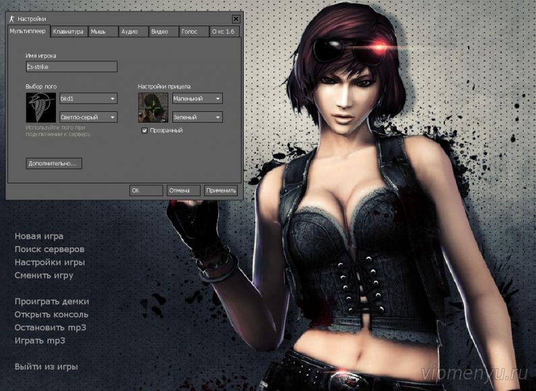The height and width of the screenshot is (391, 536).
Task: Select Играть mp3 menu item
Action: tap(40, 340)
